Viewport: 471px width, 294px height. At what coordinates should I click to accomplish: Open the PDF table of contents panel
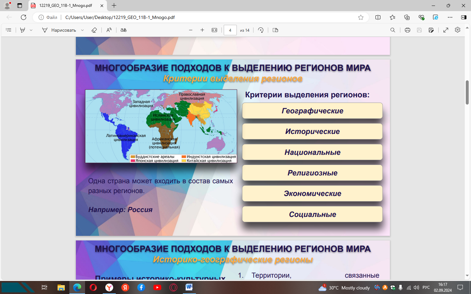[9, 30]
